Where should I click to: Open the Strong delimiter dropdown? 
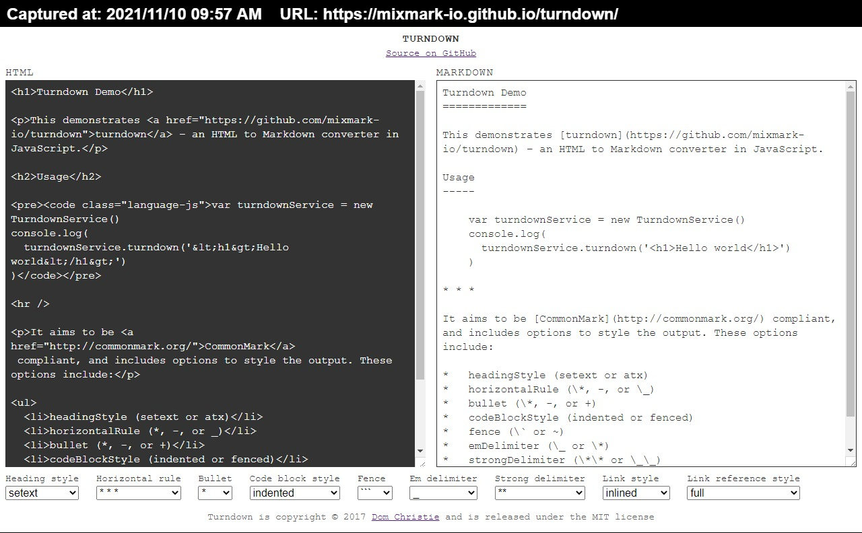540,493
